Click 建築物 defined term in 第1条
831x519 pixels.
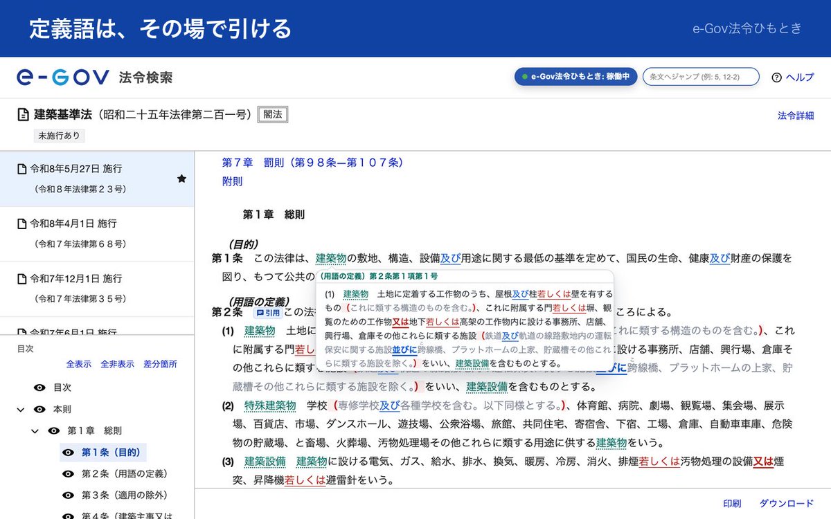pyautogui.click(x=331, y=258)
